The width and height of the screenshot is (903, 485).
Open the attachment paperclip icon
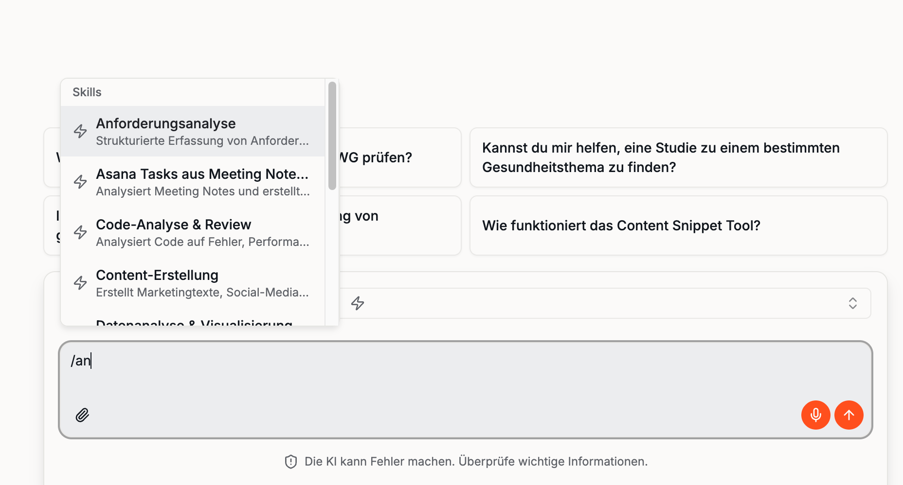[82, 415]
